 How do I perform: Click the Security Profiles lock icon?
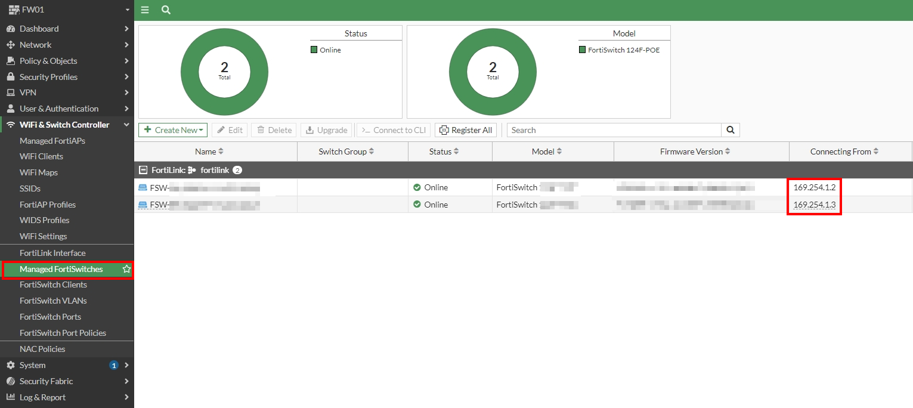(x=10, y=77)
